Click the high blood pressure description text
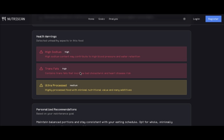This screenshot has width=224, height=140. 93,57
